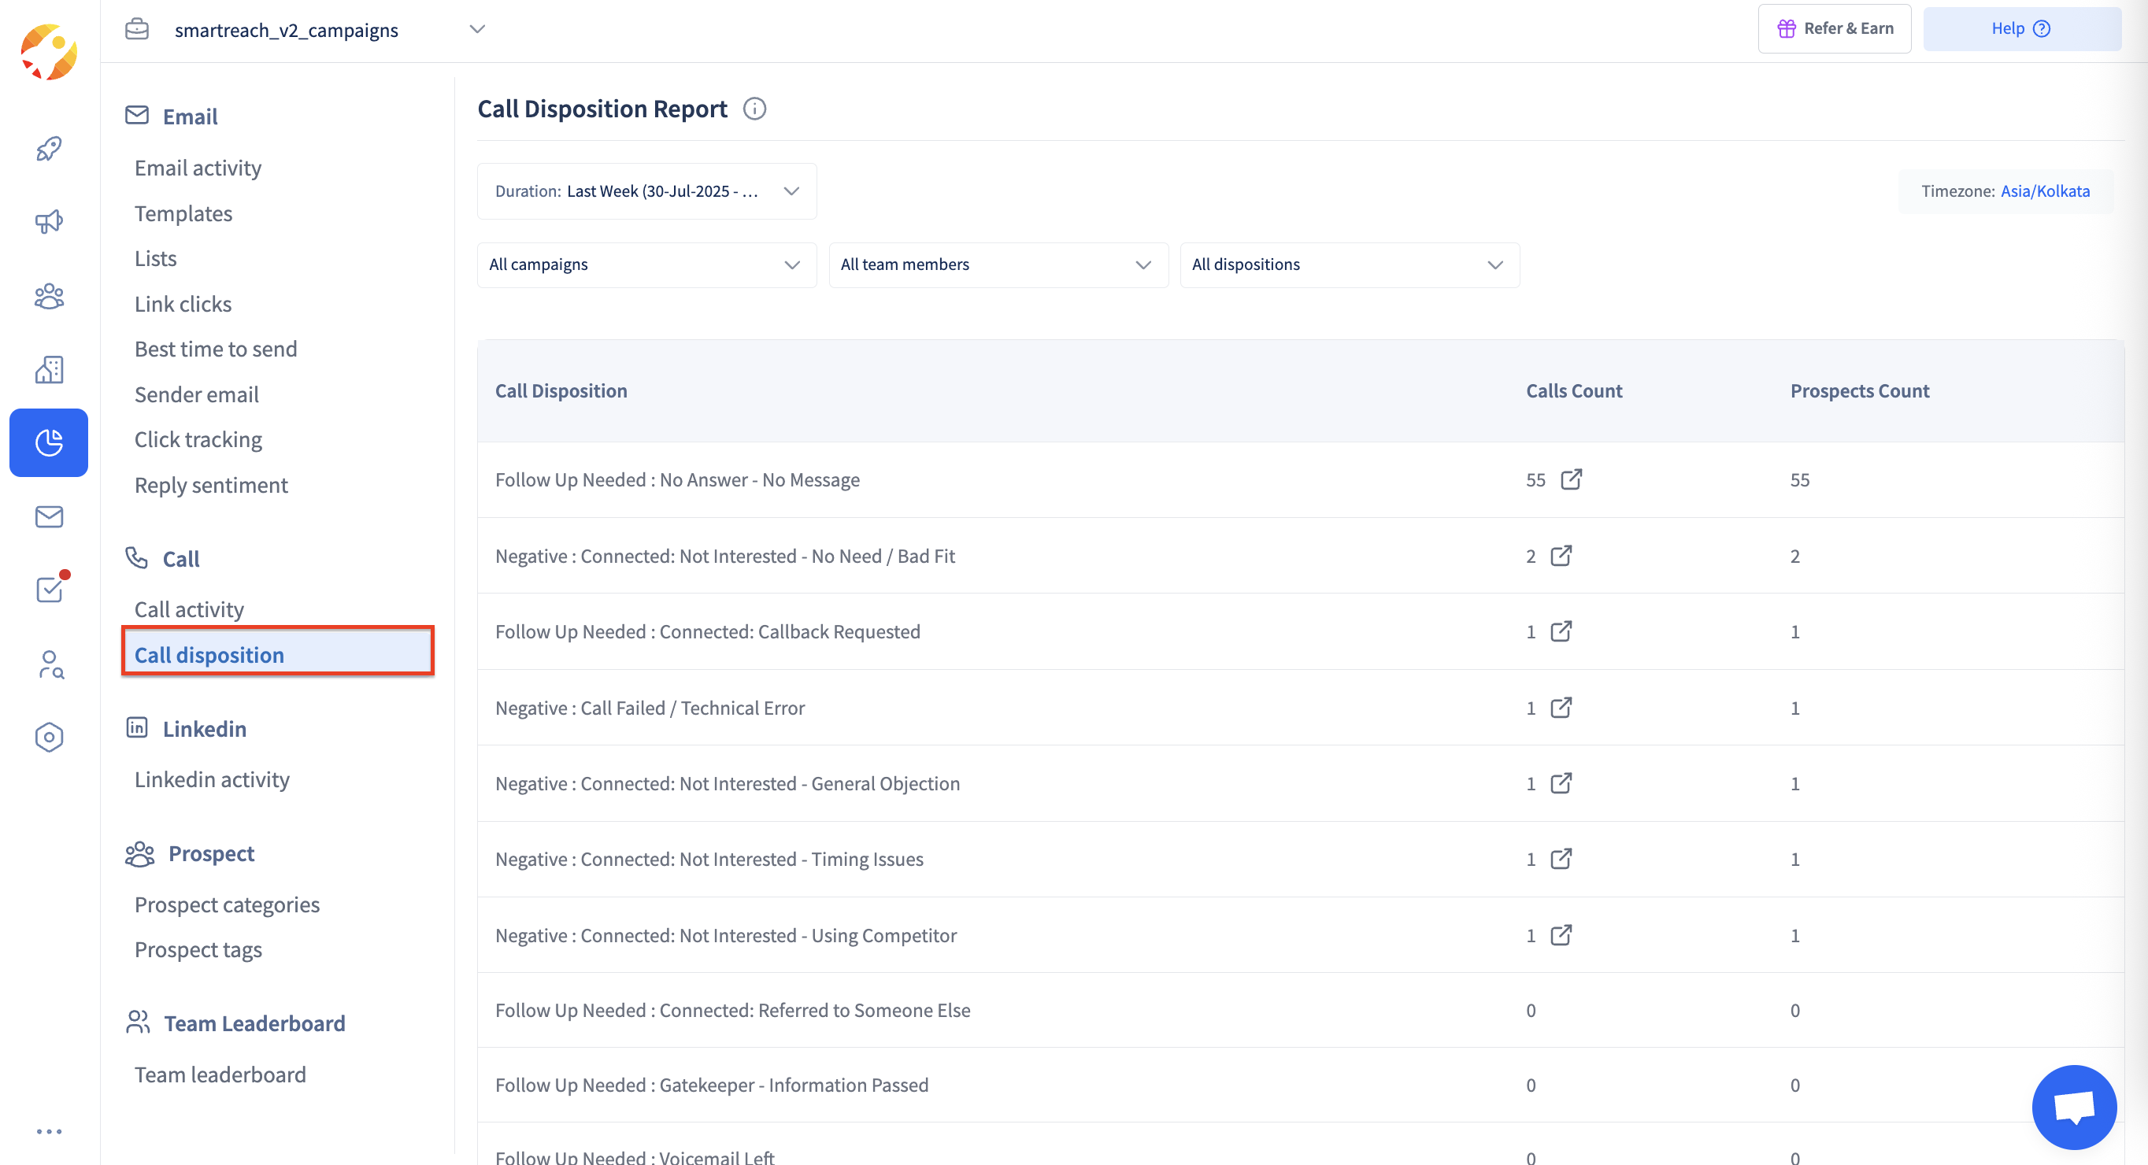Click the SmartReach logo
The image size is (2148, 1165).
(x=48, y=52)
